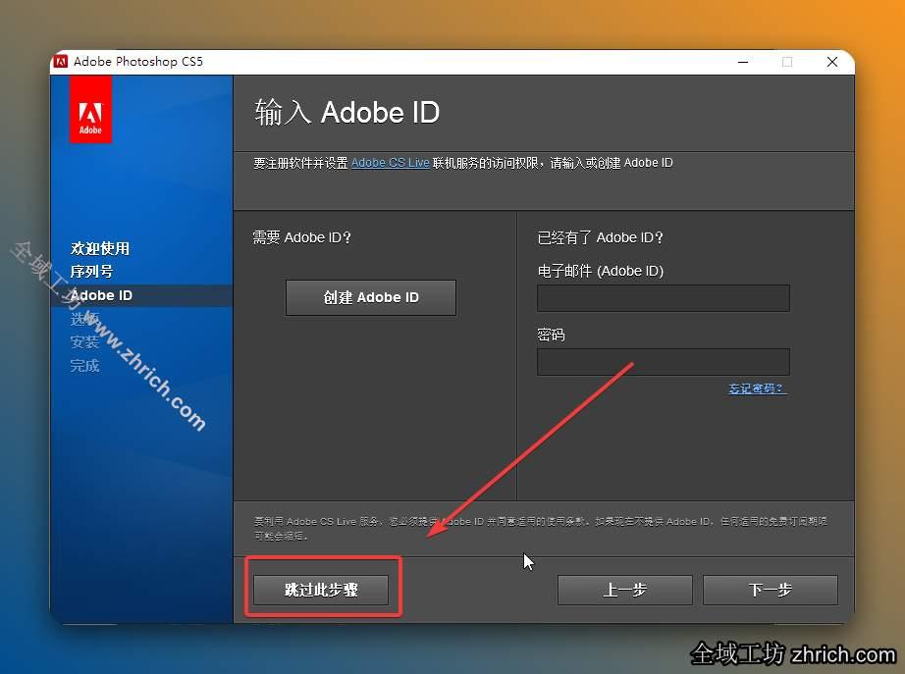Click the Skip This Step (跳过此步骤) button
Image resolution: width=905 pixels, height=674 pixels.
321,590
